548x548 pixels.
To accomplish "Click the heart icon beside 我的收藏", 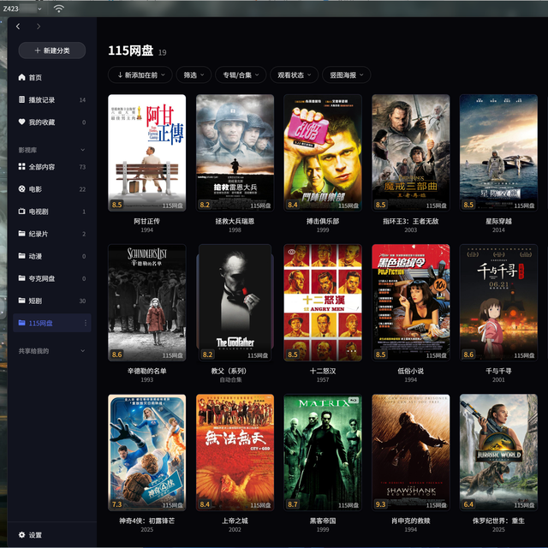I will 21,122.
